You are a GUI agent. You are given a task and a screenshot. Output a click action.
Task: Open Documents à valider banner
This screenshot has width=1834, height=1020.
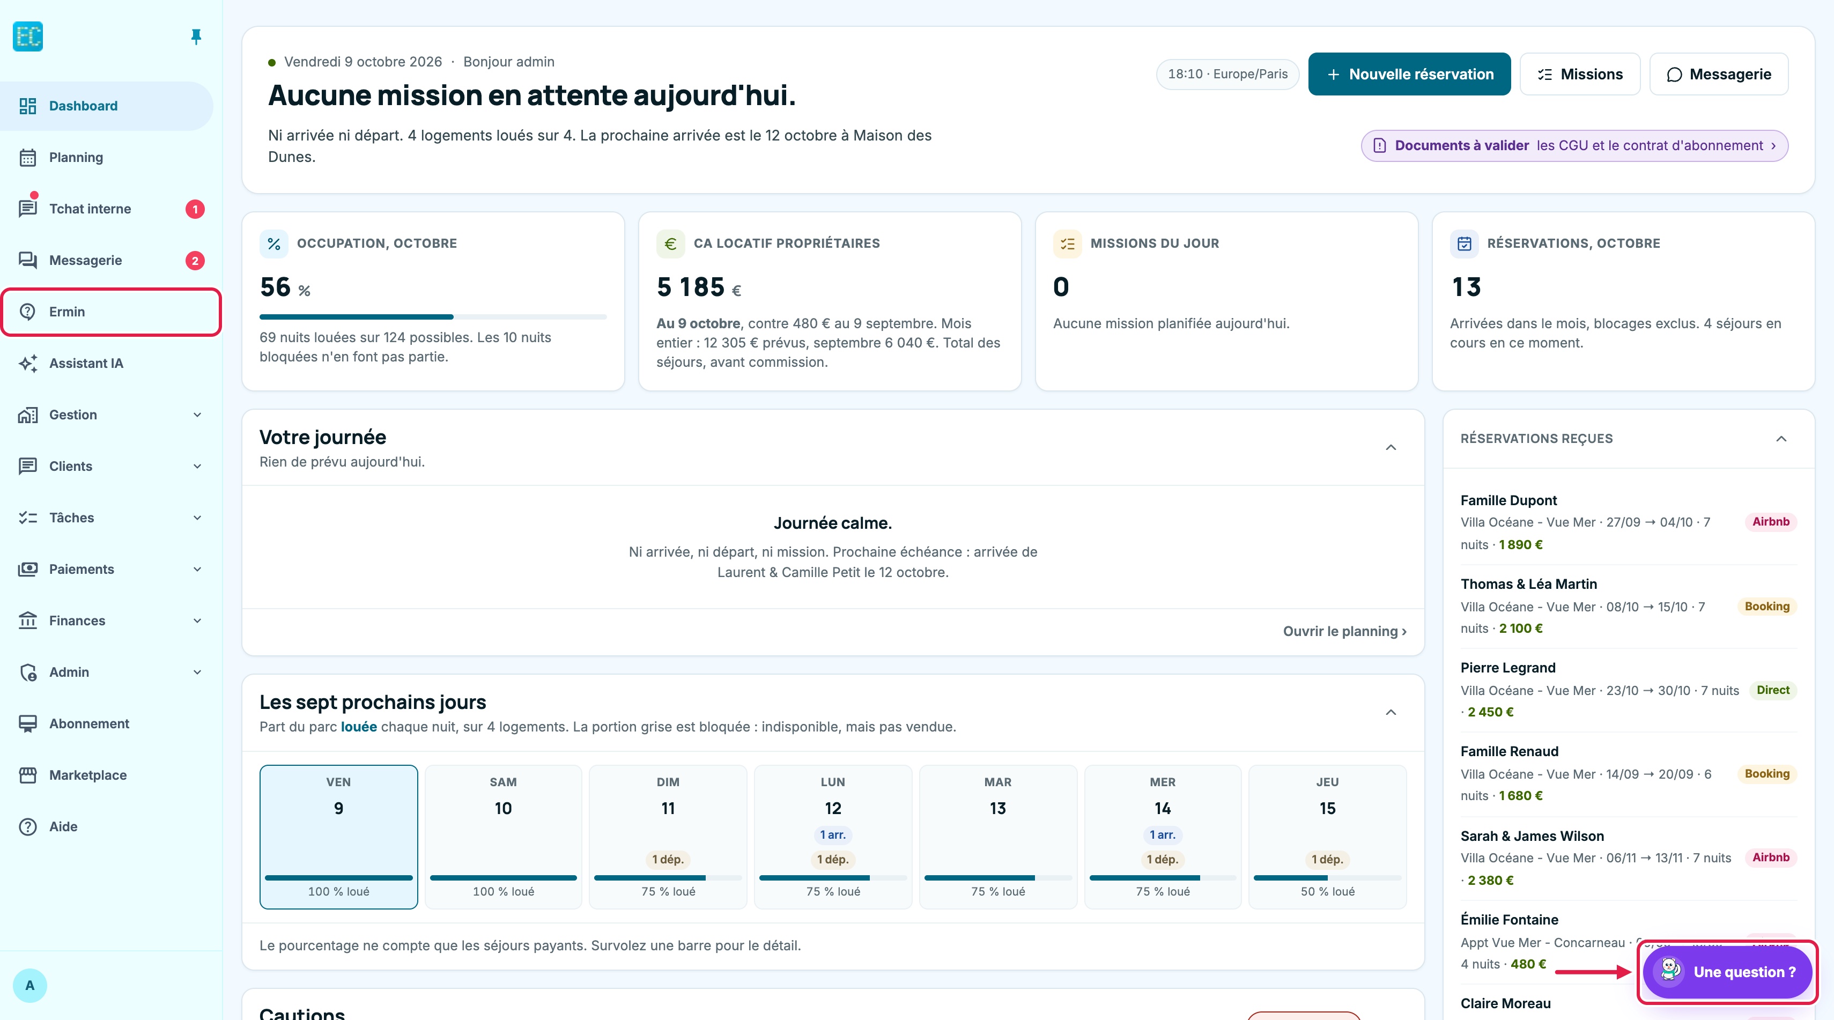tap(1574, 145)
